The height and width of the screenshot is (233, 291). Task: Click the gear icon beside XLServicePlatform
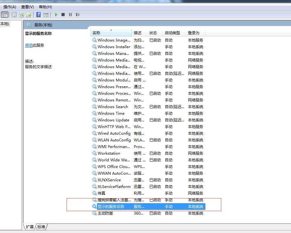(x=94, y=187)
